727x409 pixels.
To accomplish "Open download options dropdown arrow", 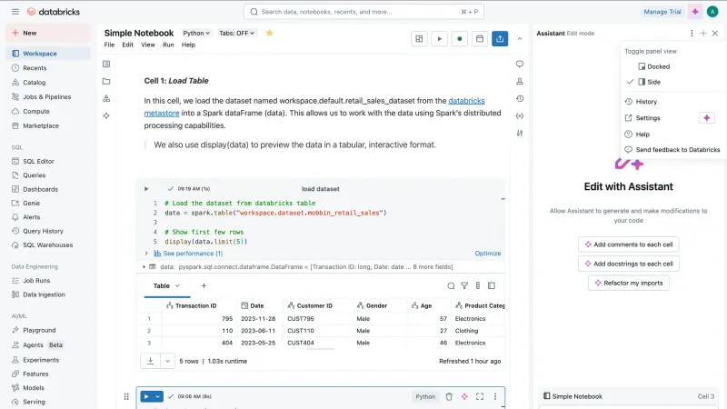I will click(167, 361).
